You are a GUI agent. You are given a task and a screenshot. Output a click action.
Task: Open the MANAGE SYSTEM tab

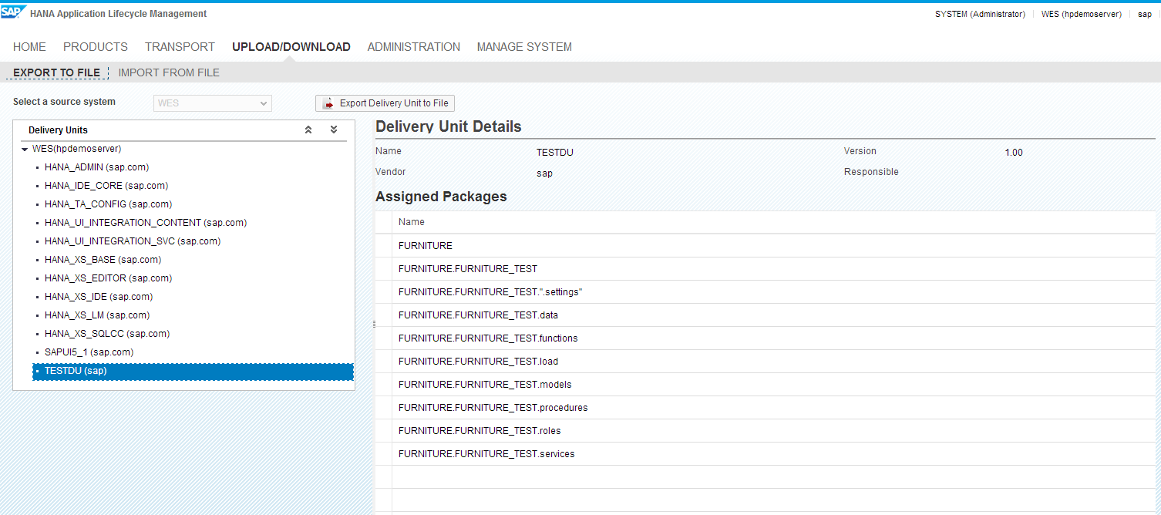pos(524,47)
